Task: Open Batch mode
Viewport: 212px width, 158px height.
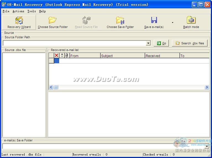Action: point(191,22)
